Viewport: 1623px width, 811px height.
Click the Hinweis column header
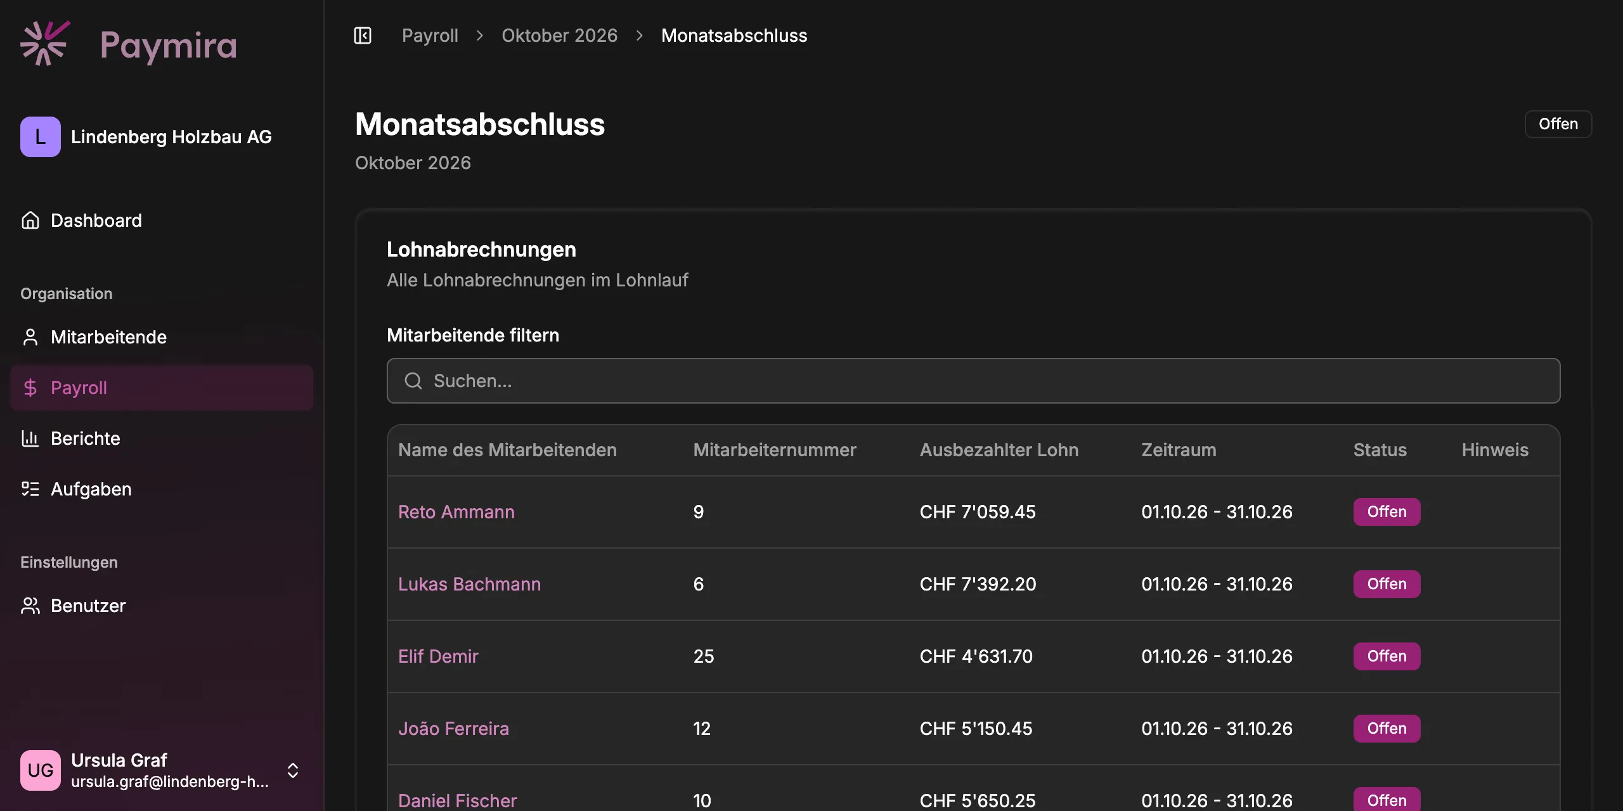click(1495, 450)
